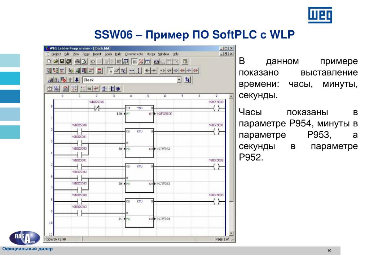The image size is (369, 255).
Task: Click the %MX5003 coil on rung 8
Action: (x=216, y=201)
